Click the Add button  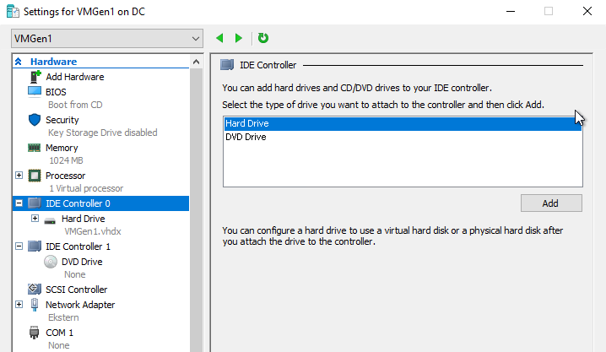(x=550, y=203)
